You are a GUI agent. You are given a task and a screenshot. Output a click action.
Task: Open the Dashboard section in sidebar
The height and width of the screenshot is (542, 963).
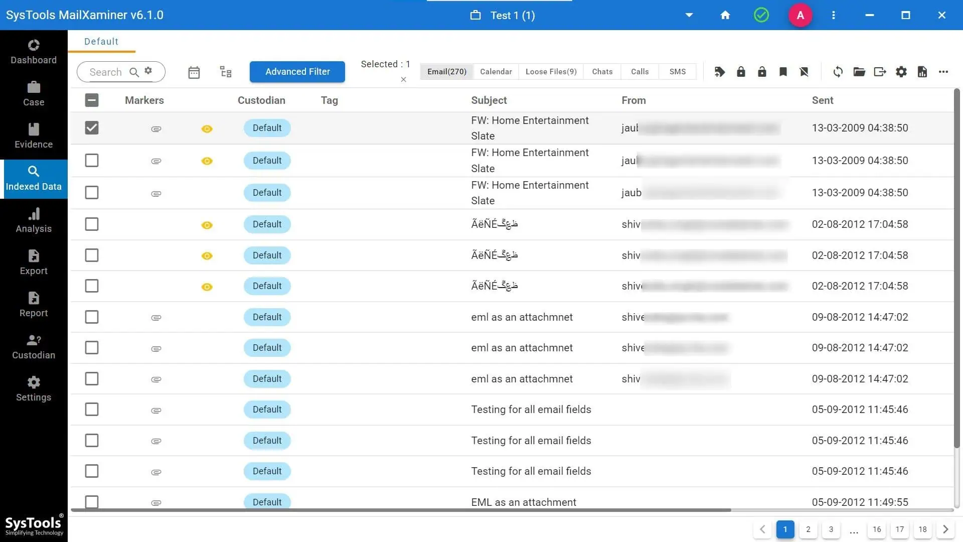[34, 52]
